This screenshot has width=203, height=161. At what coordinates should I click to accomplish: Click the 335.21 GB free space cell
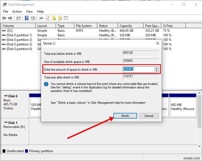click(x=152, y=31)
